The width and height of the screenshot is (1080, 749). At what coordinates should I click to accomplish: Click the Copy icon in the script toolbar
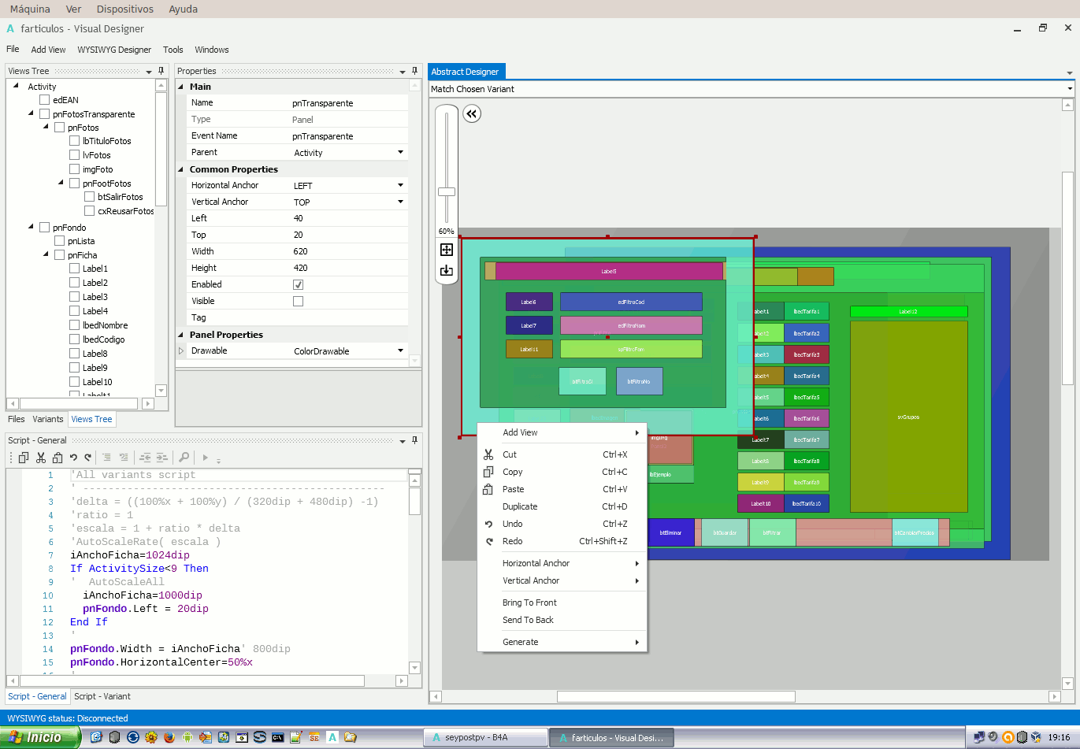tap(24, 458)
